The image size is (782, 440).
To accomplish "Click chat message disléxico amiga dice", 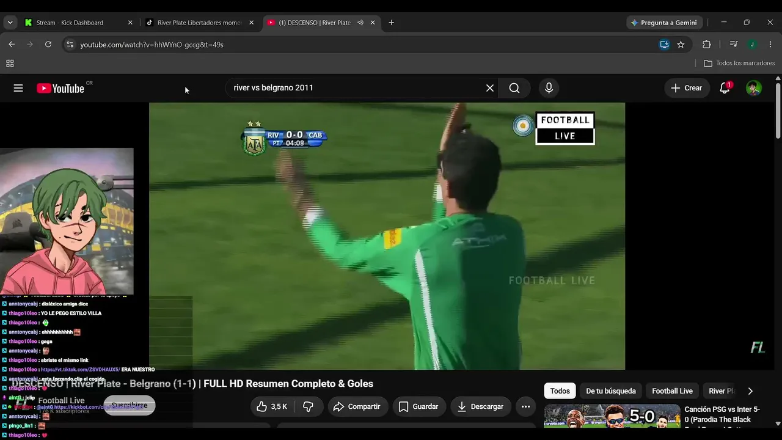I will 65,304.
